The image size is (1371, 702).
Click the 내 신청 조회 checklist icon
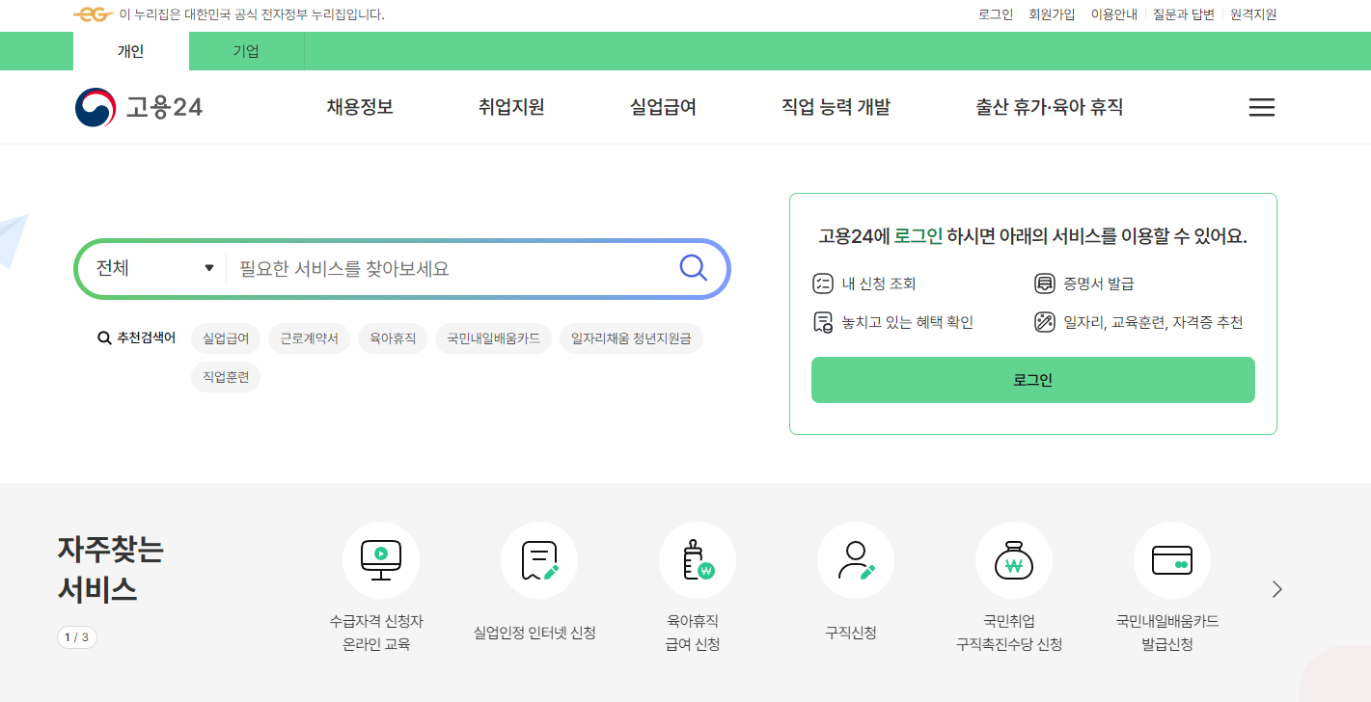click(822, 283)
